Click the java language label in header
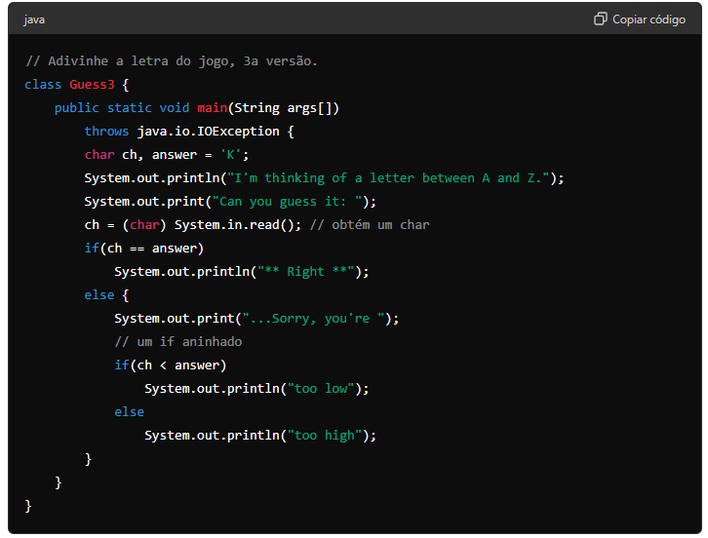Viewport: 708px width, 538px height. pos(34,19)
